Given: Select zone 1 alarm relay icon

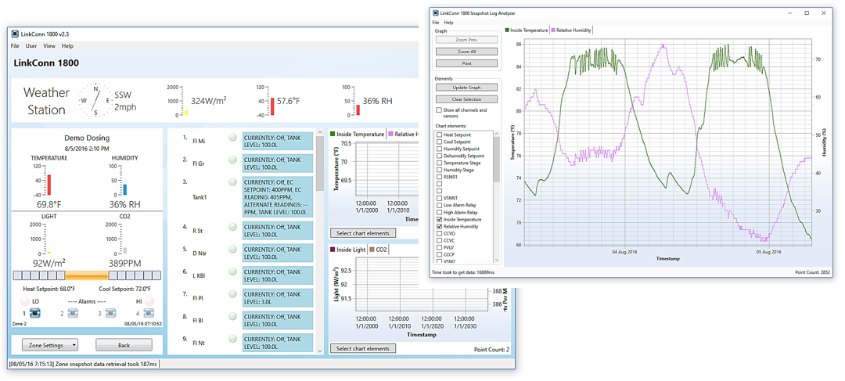Looking at the screenshot, I should (x=34, y=313).
